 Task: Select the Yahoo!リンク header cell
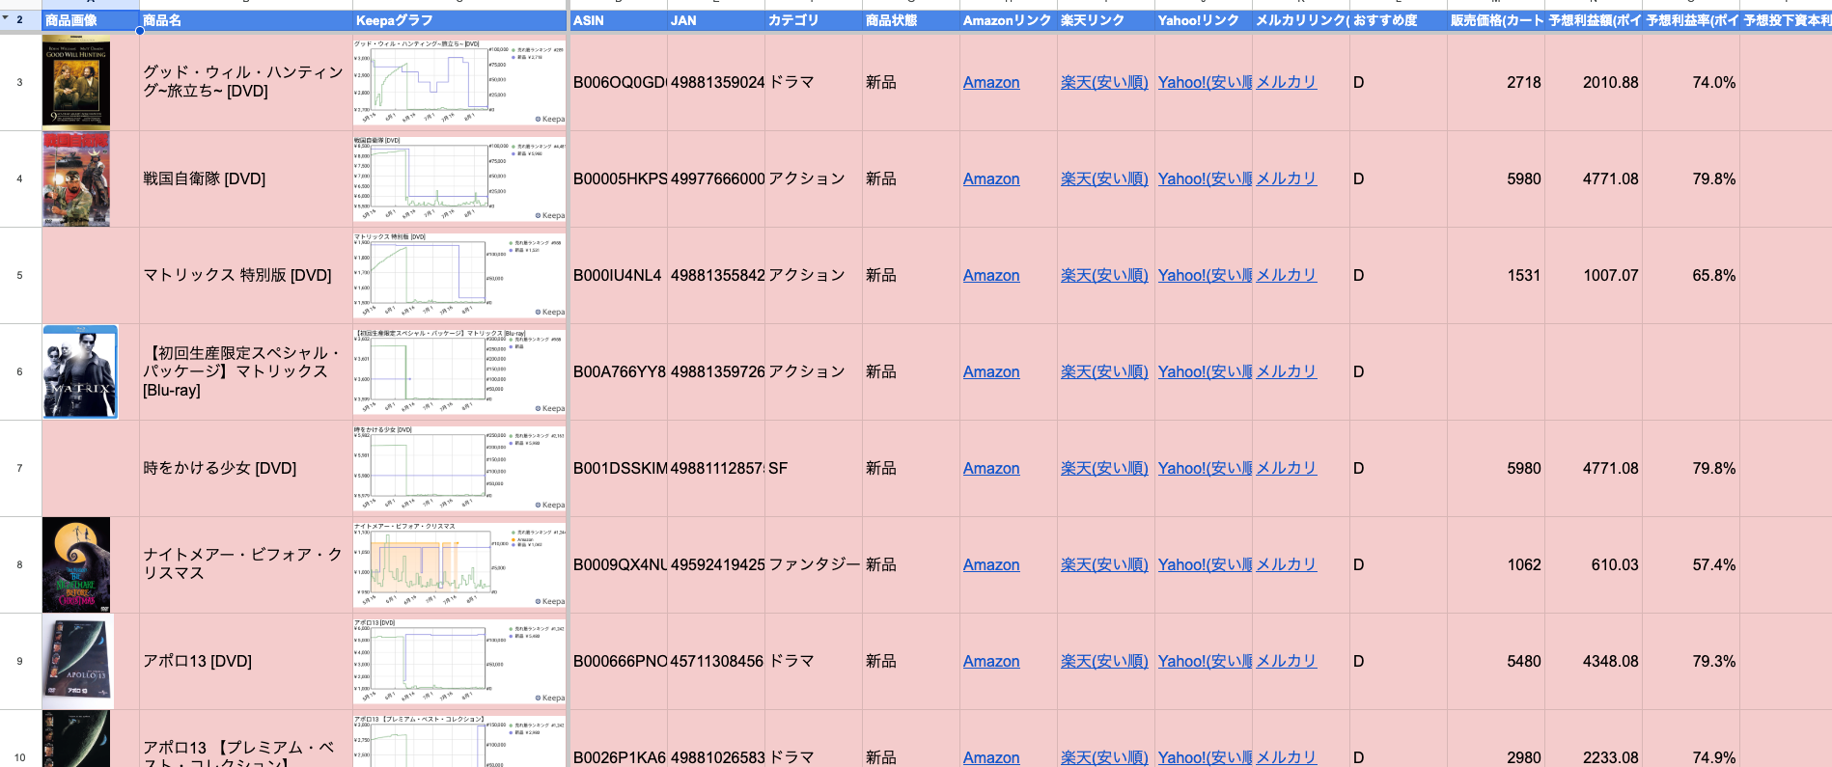pos(1204,20)
